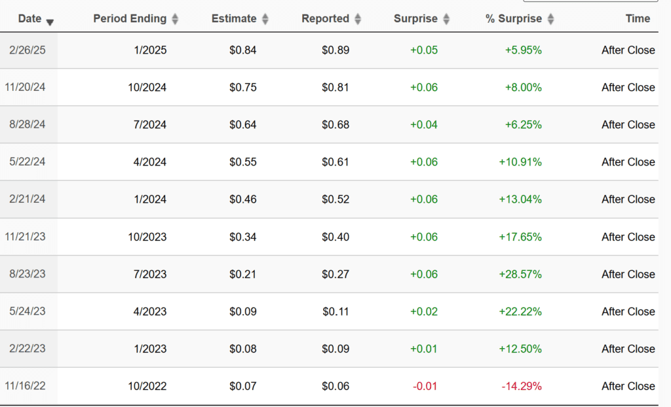This screenshot has width=671, height=407.
Task: Click the $0.61 reported value
Action: tap(335, 162)
